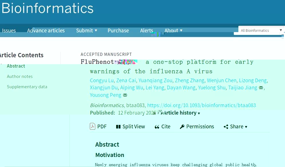Jump to Abstract in Article Contents
The image size is (285, 167).
[x=16, y=66]
